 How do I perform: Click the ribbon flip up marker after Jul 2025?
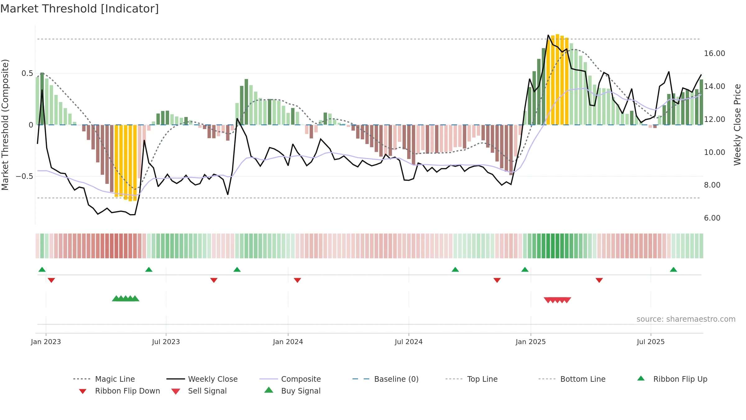[674, 269]
